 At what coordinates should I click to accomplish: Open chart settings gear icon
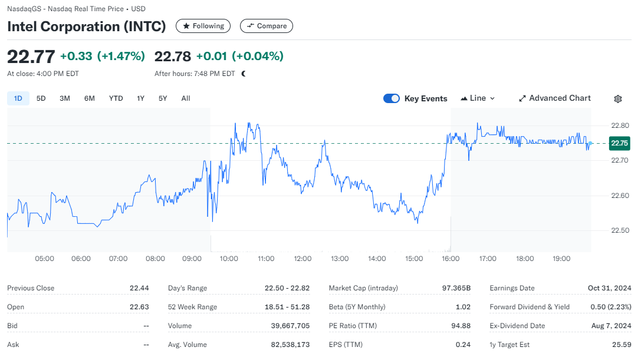click(617, 99)
